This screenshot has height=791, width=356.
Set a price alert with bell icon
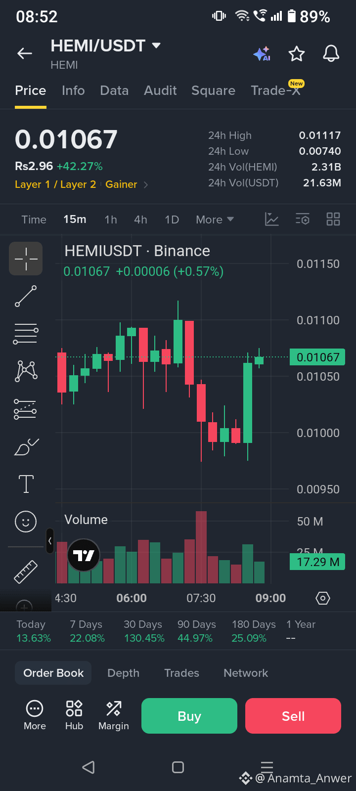(331, 53)
